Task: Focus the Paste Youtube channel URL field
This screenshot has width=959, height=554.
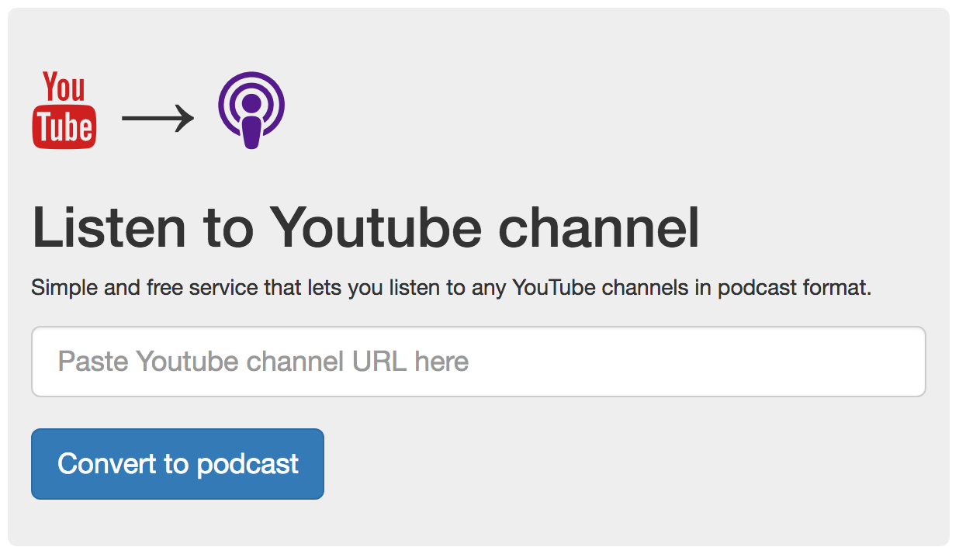Action: point(479,362)
